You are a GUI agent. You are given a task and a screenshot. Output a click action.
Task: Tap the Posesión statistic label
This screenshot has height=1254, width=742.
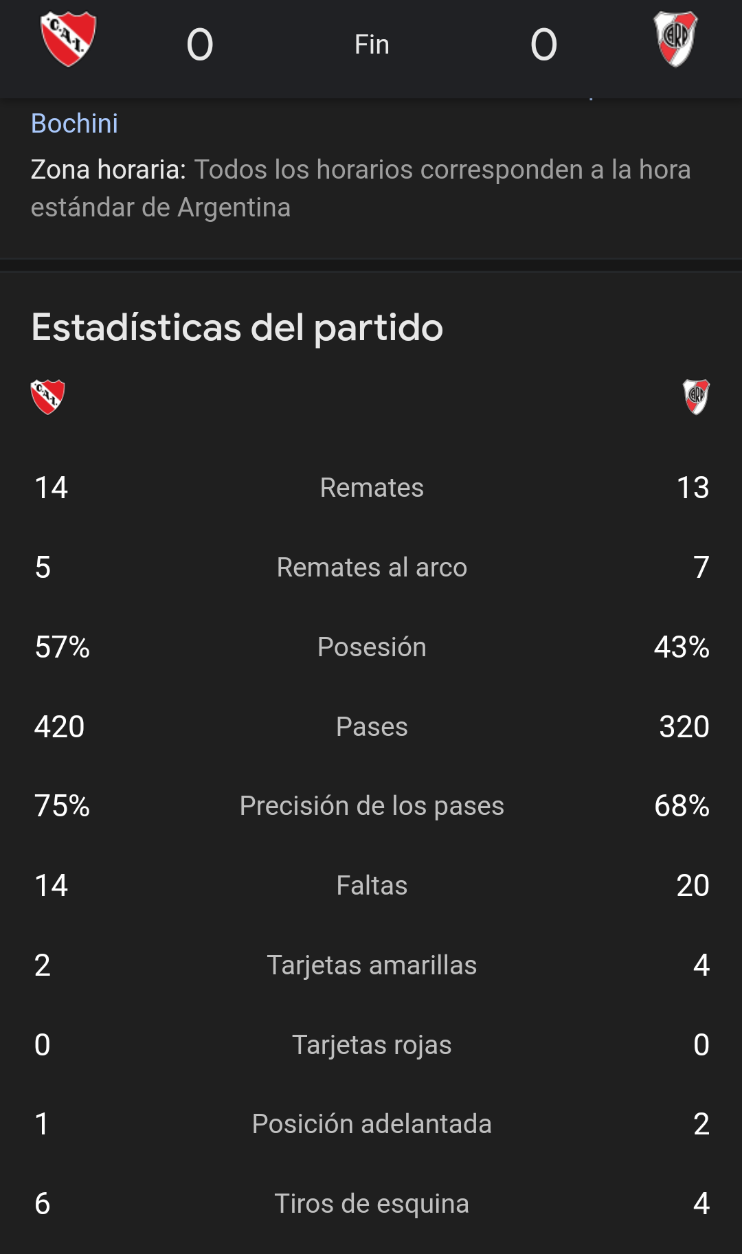[372, 647]
